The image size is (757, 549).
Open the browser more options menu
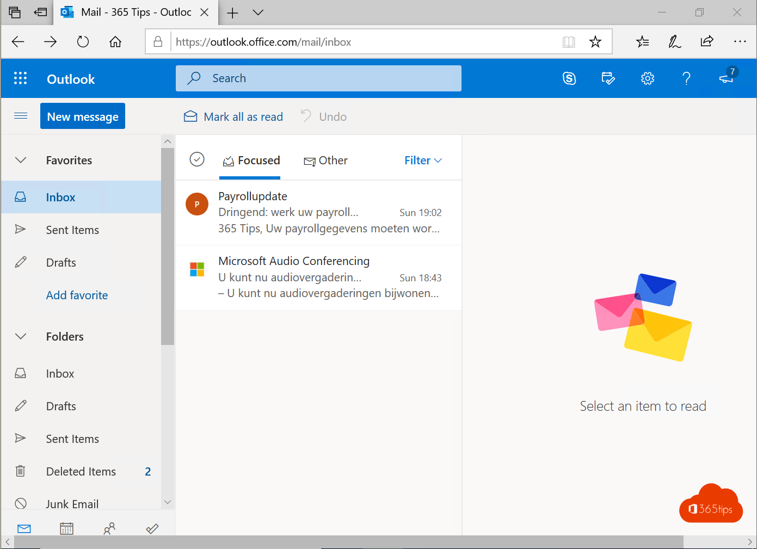[740, 41]
